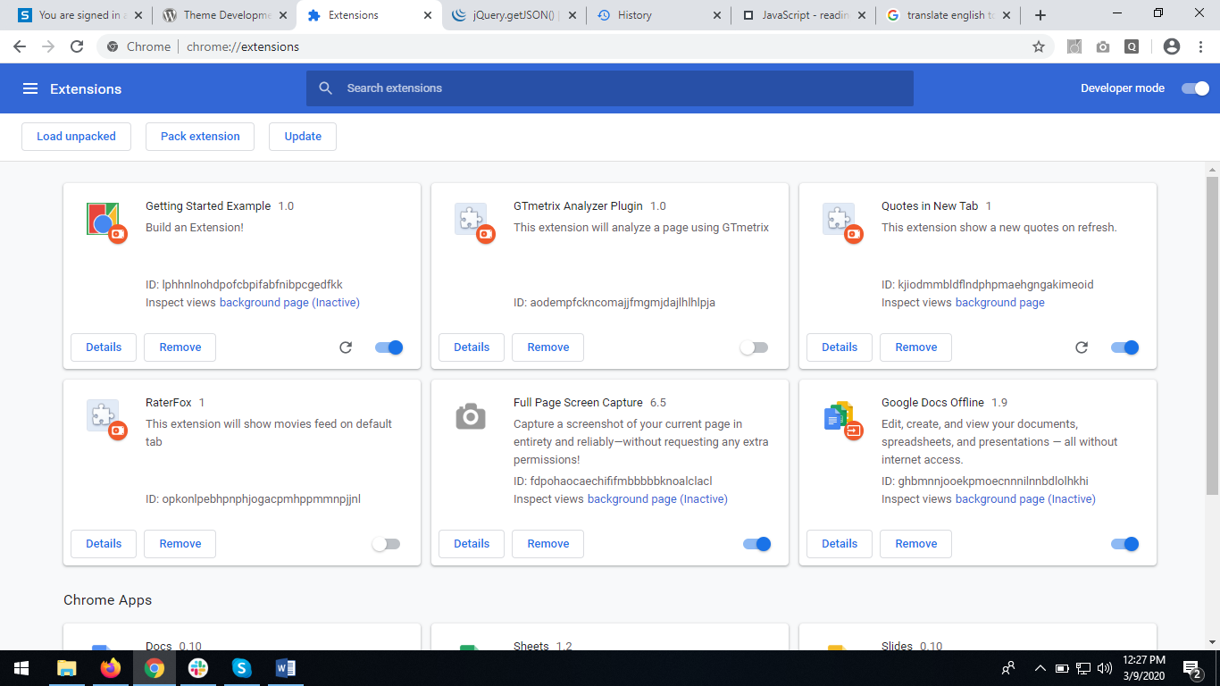Viewport: 1220px width, 686px height.
Task: Close the Extensions browser tab
Action: [x=428, y=15]
